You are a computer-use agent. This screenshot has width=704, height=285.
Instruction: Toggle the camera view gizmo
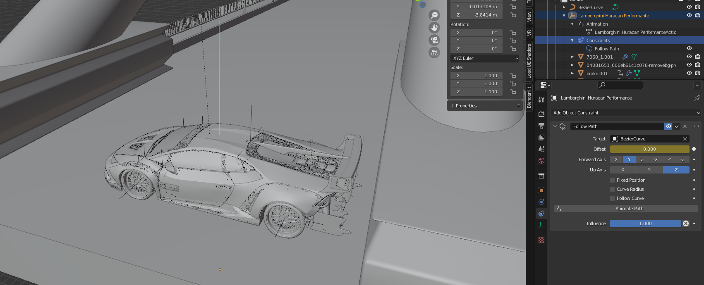(434, 40)
